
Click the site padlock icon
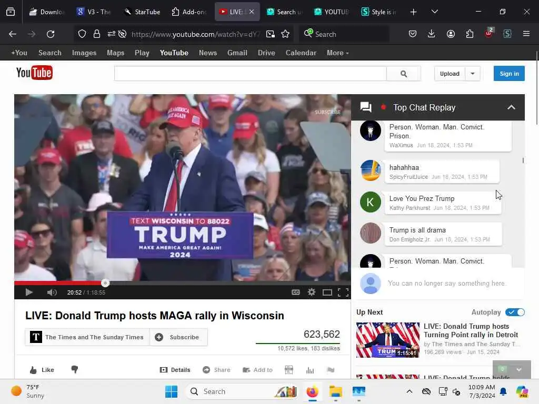[97, 34]
